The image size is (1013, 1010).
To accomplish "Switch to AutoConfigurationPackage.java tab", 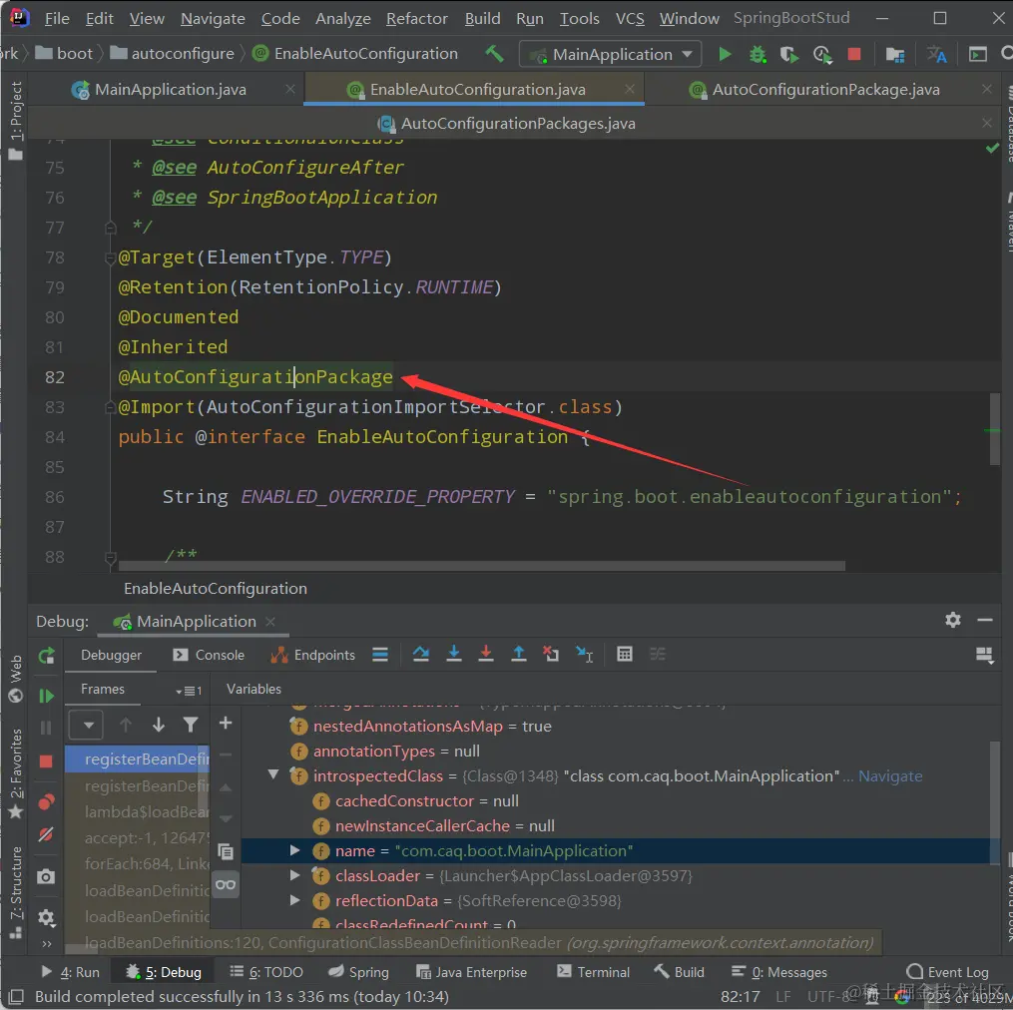I will pos(825,89).
